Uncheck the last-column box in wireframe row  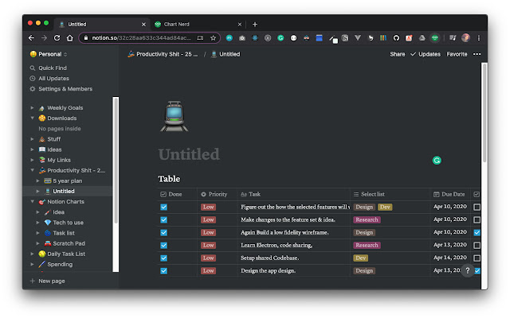tap(477, 232)
